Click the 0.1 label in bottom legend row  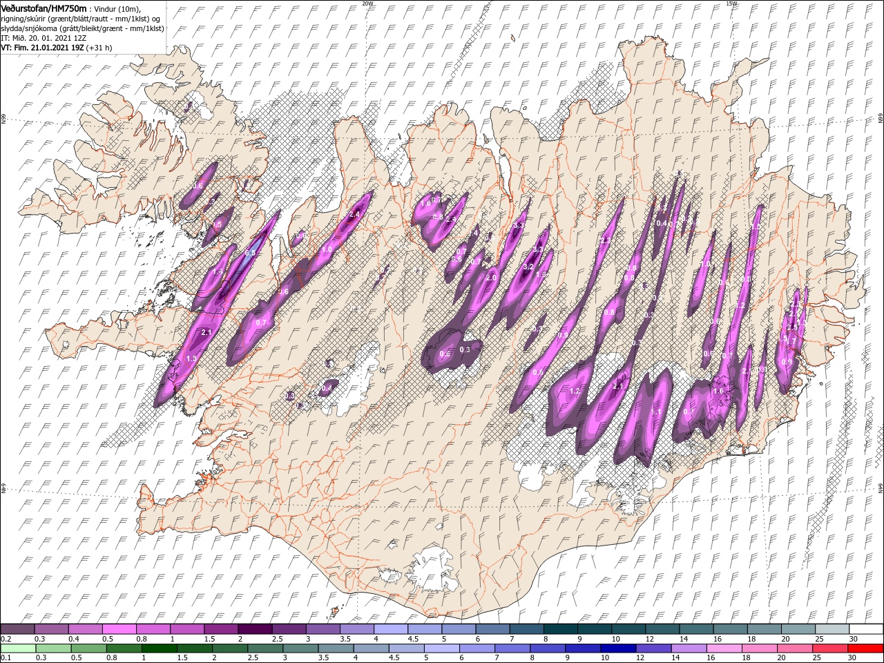(6, 658)
